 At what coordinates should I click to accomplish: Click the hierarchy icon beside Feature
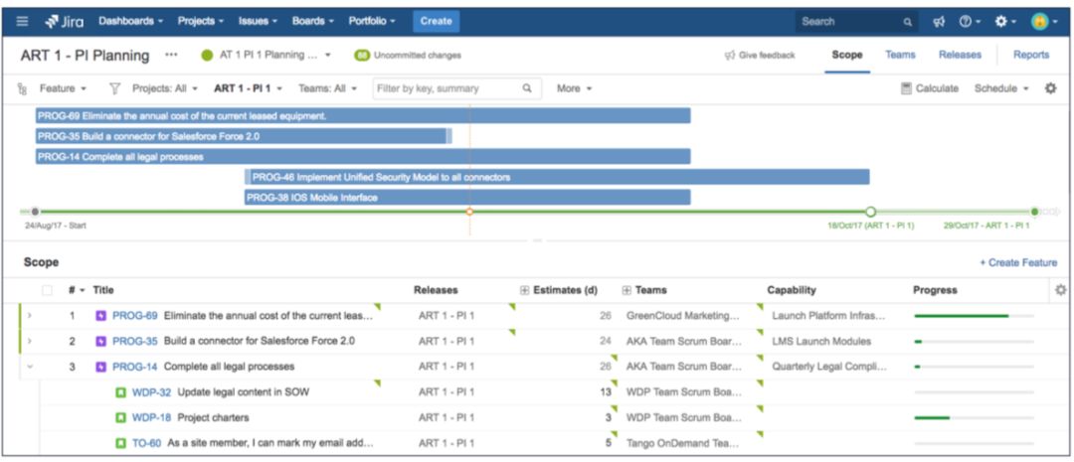click(x=23, y=89)
